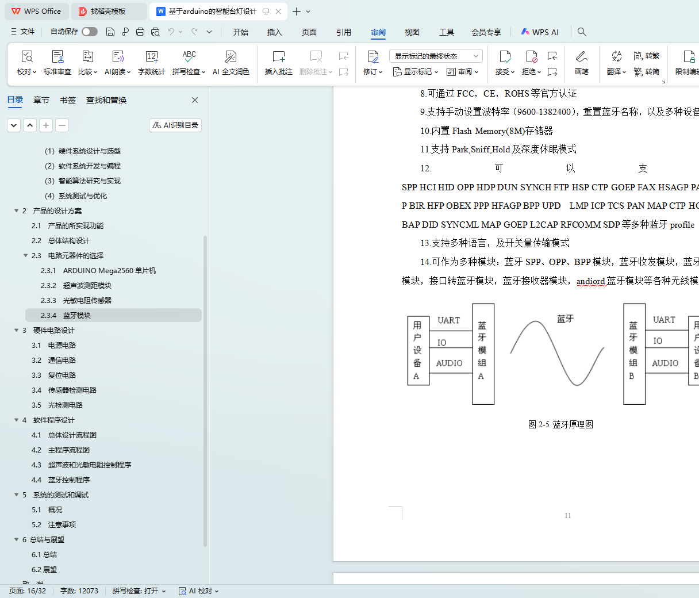
Task: Open the 书签 navigation pane tab
Action: (68, 100)
